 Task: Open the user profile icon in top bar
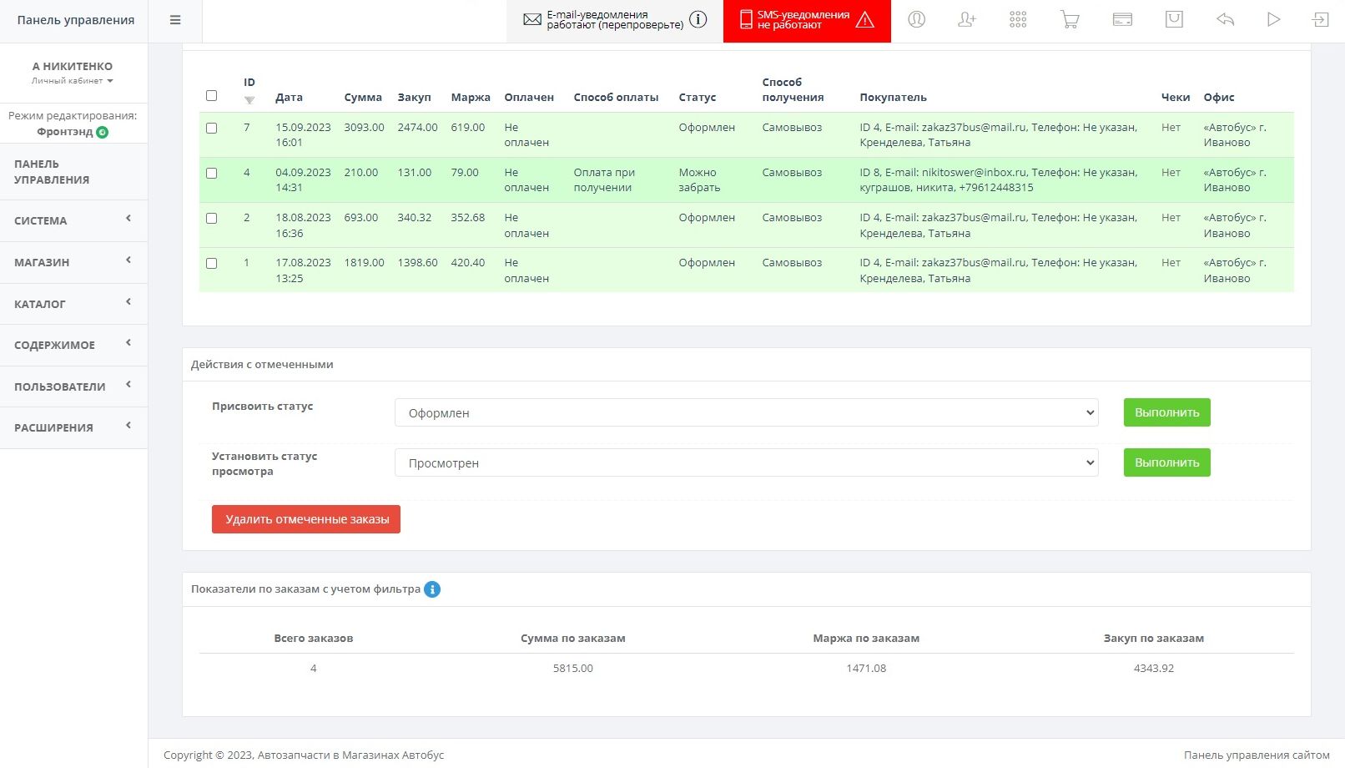916,20
